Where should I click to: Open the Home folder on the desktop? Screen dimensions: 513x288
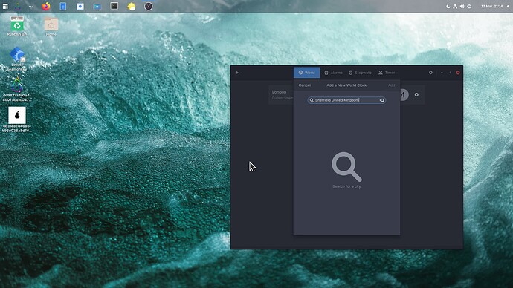(51, 26)
